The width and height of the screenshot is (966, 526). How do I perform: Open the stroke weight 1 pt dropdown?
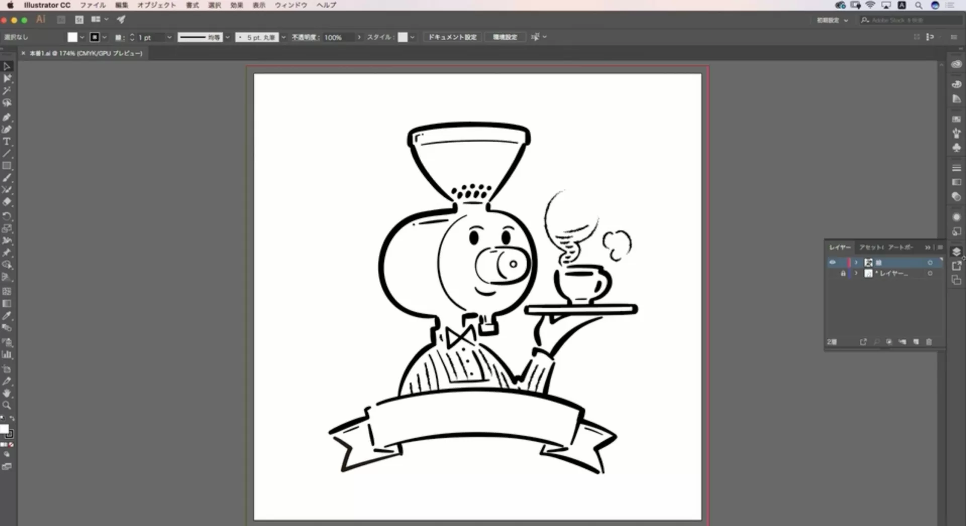pos(169,37)
